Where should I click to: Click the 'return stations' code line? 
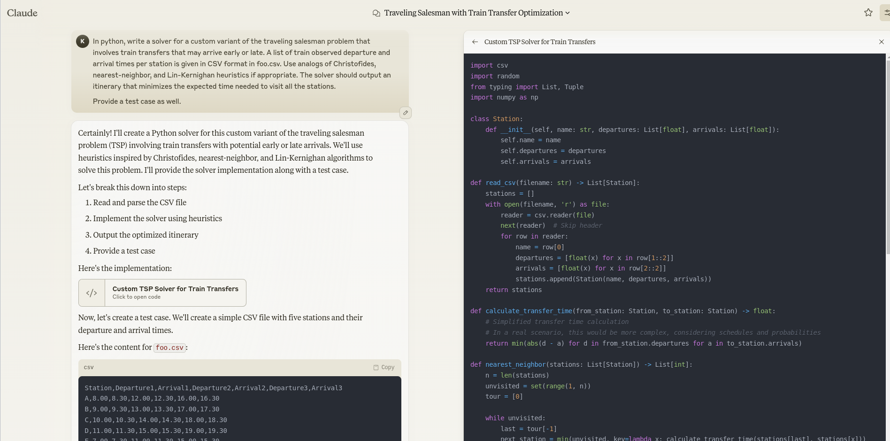(x=514, y=290)
